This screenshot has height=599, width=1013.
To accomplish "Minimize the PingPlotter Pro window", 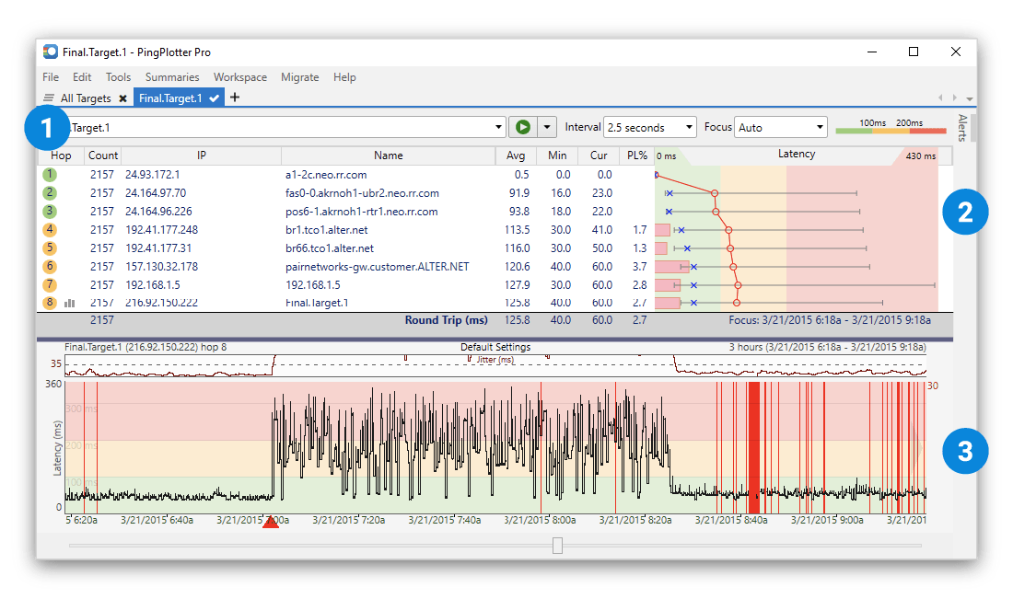I will tap(872, 52).
